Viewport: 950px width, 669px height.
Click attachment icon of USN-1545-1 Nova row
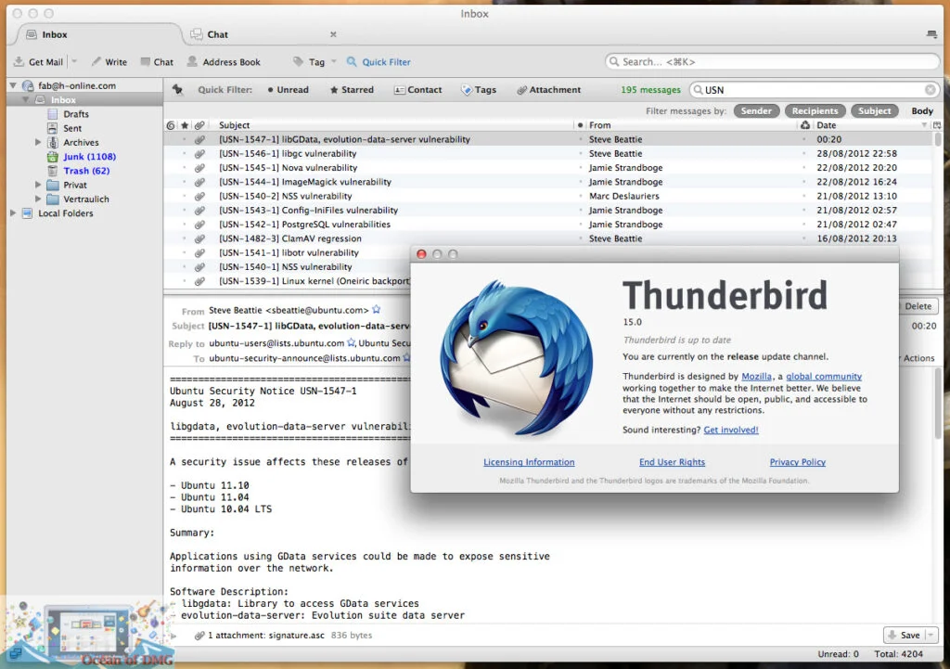tap(199, 168)
